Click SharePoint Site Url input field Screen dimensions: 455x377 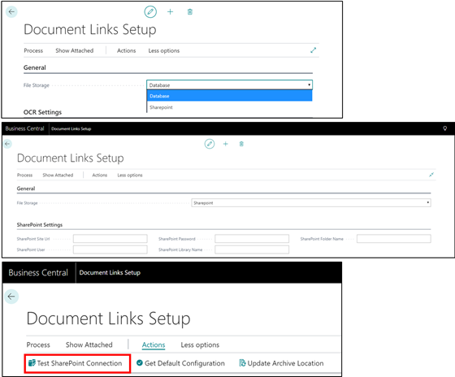(110, 239)
